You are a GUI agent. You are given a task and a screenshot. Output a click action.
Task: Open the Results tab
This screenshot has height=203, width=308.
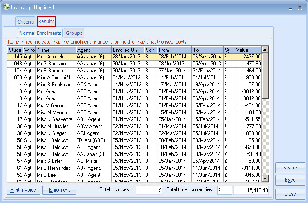tap(46, 21)
